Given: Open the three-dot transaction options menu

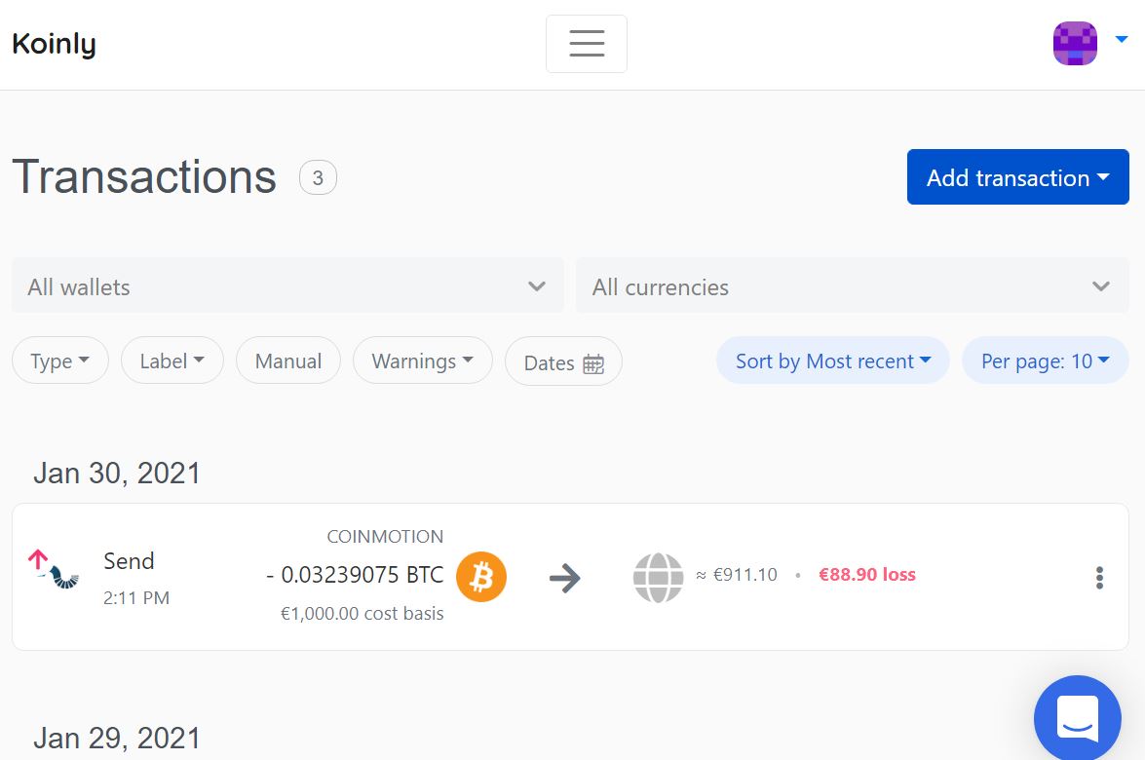Looking at the screenshot, I should 1099,578.
